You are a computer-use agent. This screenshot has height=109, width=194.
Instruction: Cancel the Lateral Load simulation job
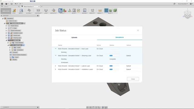129,66
